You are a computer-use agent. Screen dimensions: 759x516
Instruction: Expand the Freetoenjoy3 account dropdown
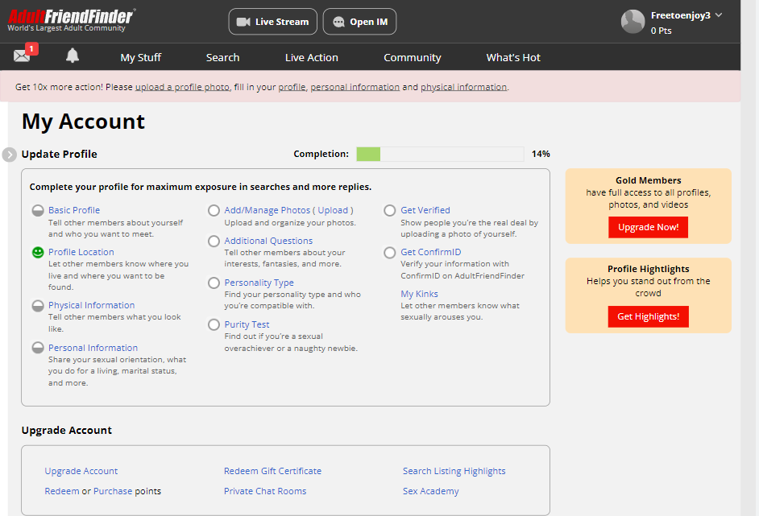coord(718,15)
